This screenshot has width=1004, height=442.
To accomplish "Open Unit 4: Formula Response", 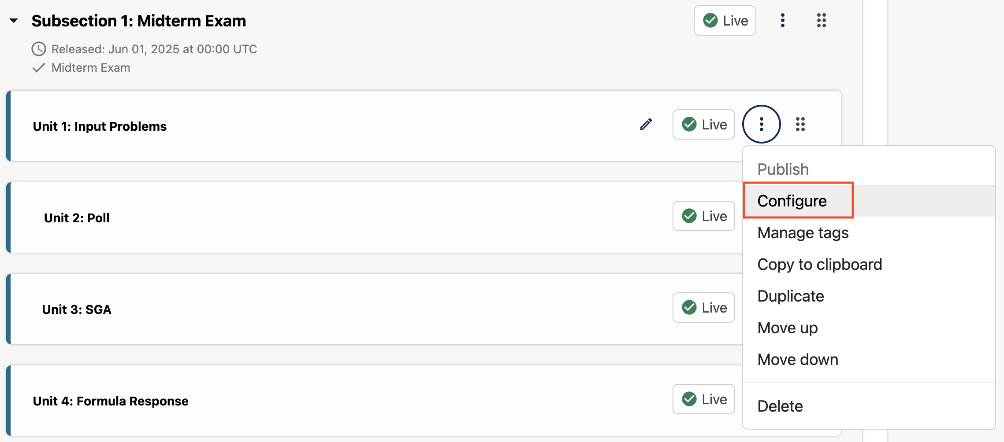I will 111,401.
